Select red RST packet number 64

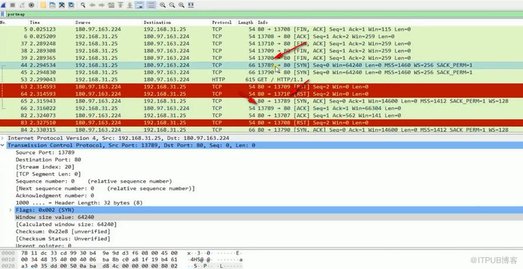coord(261,93)
